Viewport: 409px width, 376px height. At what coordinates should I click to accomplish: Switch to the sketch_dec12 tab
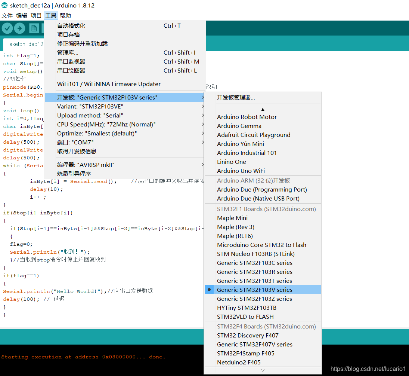[x=24, y=44]
